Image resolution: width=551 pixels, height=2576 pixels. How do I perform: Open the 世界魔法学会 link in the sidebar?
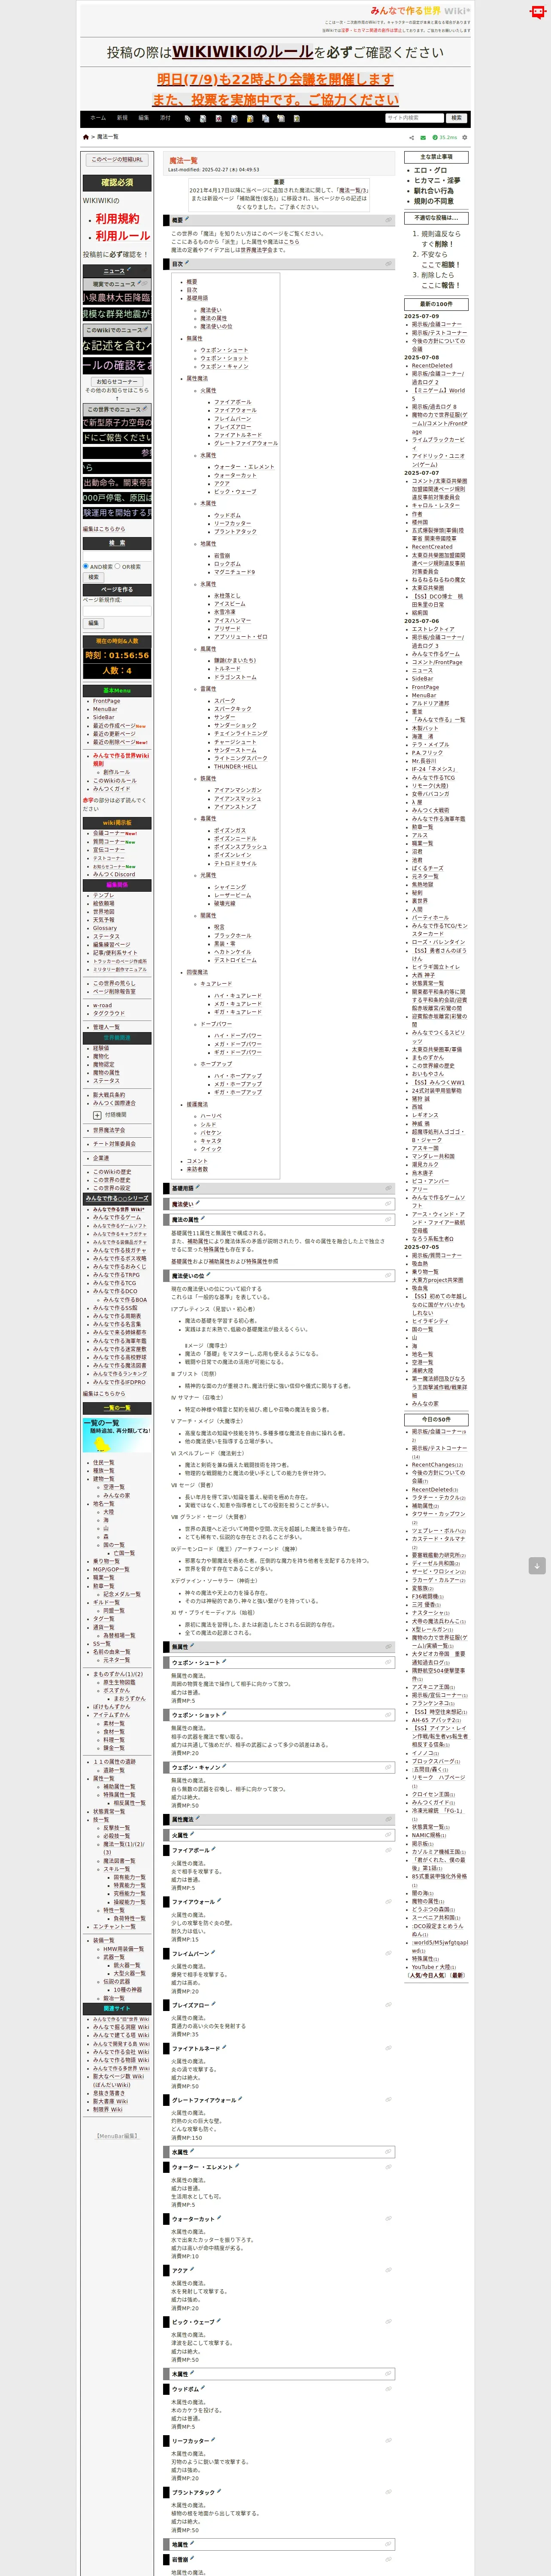click(109, 1130)
